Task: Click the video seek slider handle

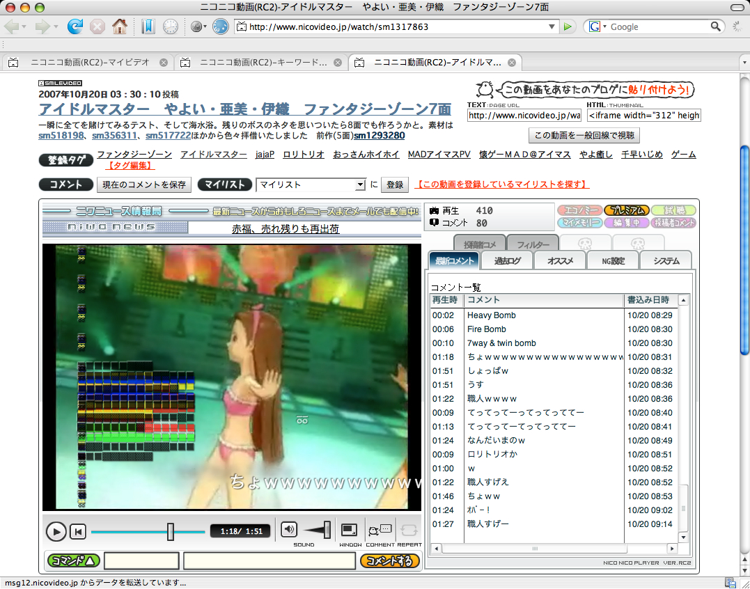Action: pyautogui.click(x=171, y=532)
